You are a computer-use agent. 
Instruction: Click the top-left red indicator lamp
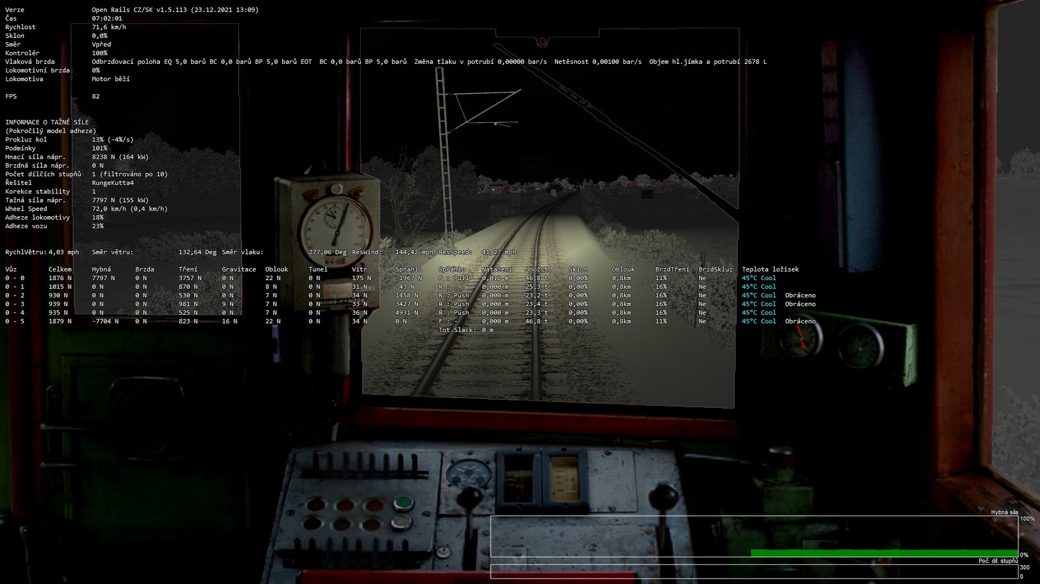tap(315, 504)
